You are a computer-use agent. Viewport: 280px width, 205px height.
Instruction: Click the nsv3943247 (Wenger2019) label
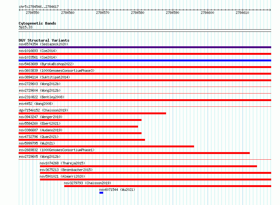click(41, 117)
